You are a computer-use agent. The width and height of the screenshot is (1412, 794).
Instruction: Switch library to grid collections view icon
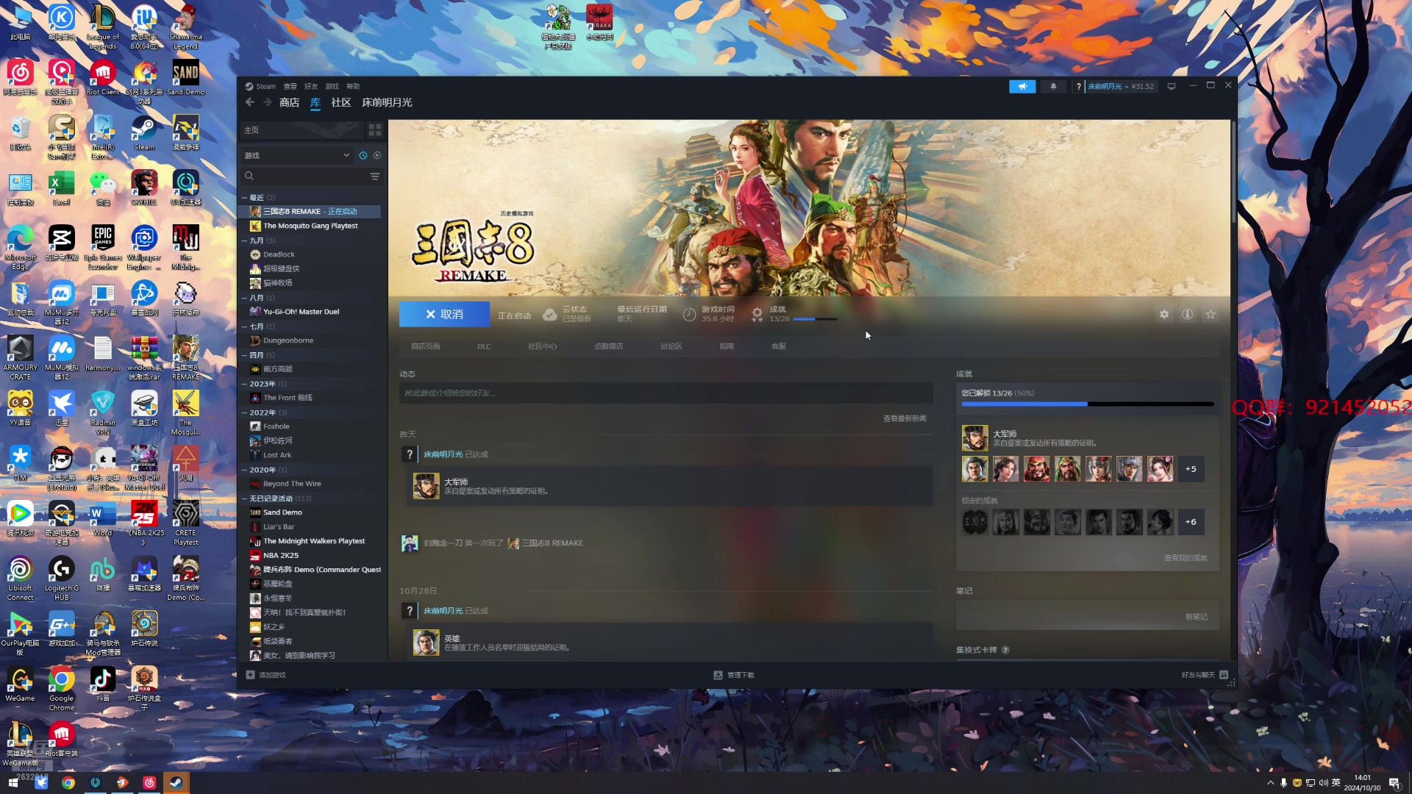click(x=375, y=130)
